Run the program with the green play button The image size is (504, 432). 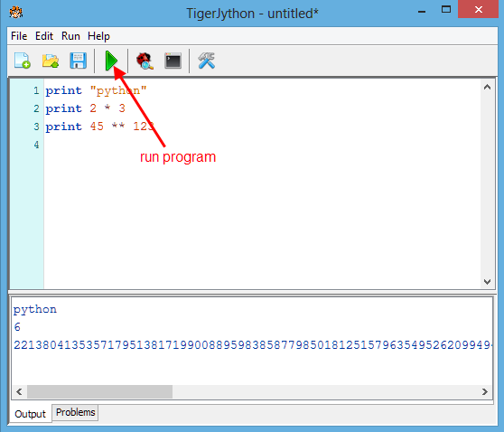coord(111,61)
